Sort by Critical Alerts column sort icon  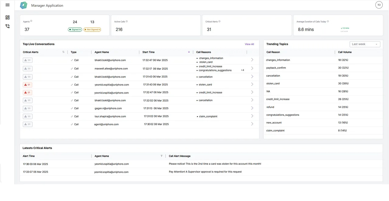[63, 52]
